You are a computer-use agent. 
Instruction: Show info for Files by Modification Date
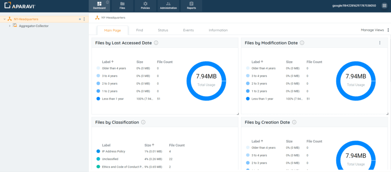tap(302, 43)
